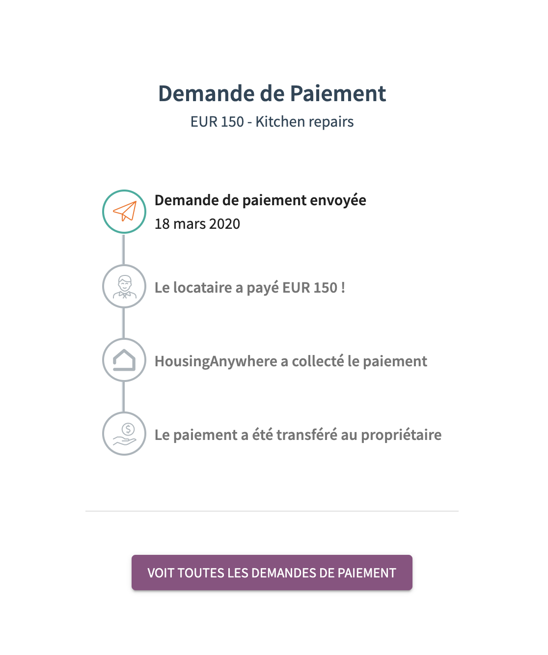The image size is (548, 655).
Task: Click the connector between house and transfer steps
Action: point(124,398)
